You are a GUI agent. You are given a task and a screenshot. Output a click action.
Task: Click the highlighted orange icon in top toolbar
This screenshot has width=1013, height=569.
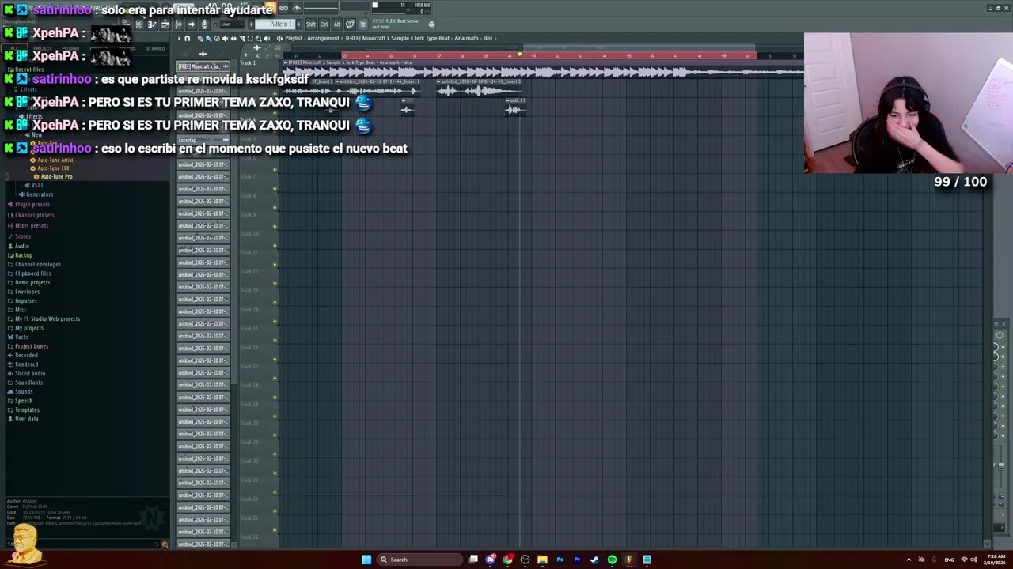[271, 8]
